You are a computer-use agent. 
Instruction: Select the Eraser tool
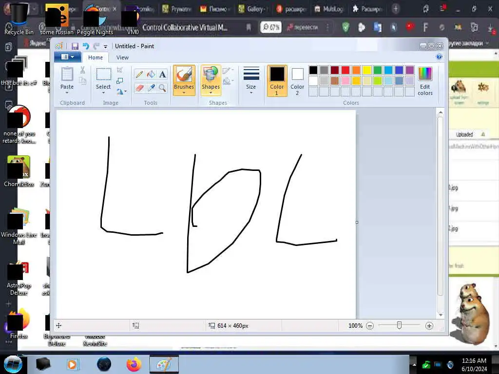[139, 88]
